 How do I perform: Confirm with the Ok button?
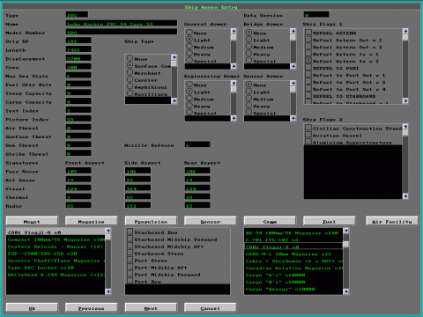pos(32,308)
